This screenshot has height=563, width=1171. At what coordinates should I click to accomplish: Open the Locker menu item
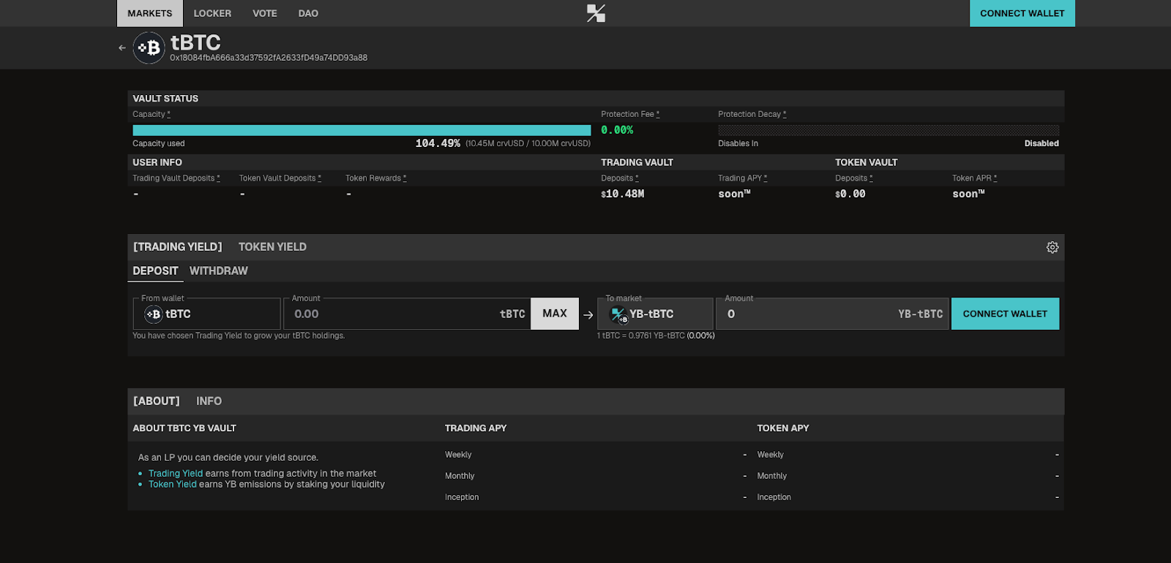click(x=212, y=14)
